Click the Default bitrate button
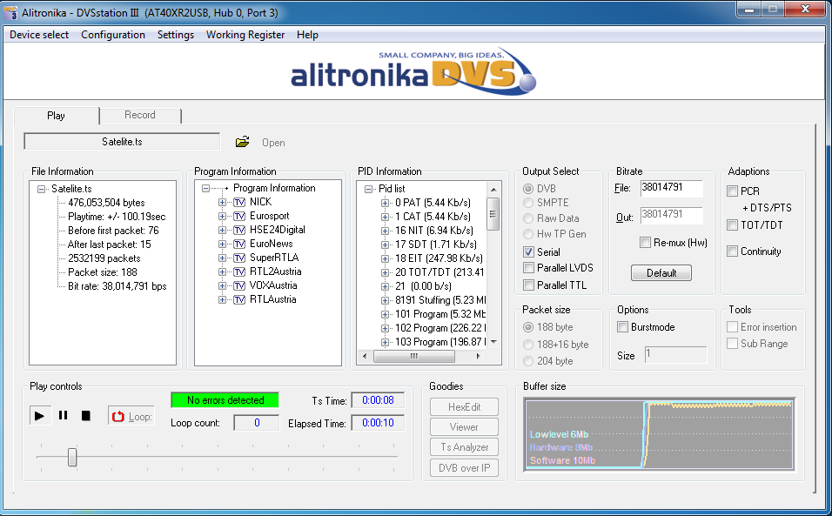The width and height of the screenshot is (832, 516). pyautogui.click(x=661, y=272)
